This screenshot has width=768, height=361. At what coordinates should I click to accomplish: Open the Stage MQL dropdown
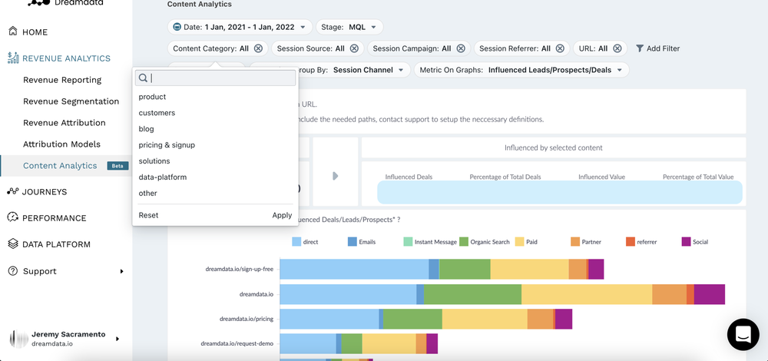tap(349, 27)
